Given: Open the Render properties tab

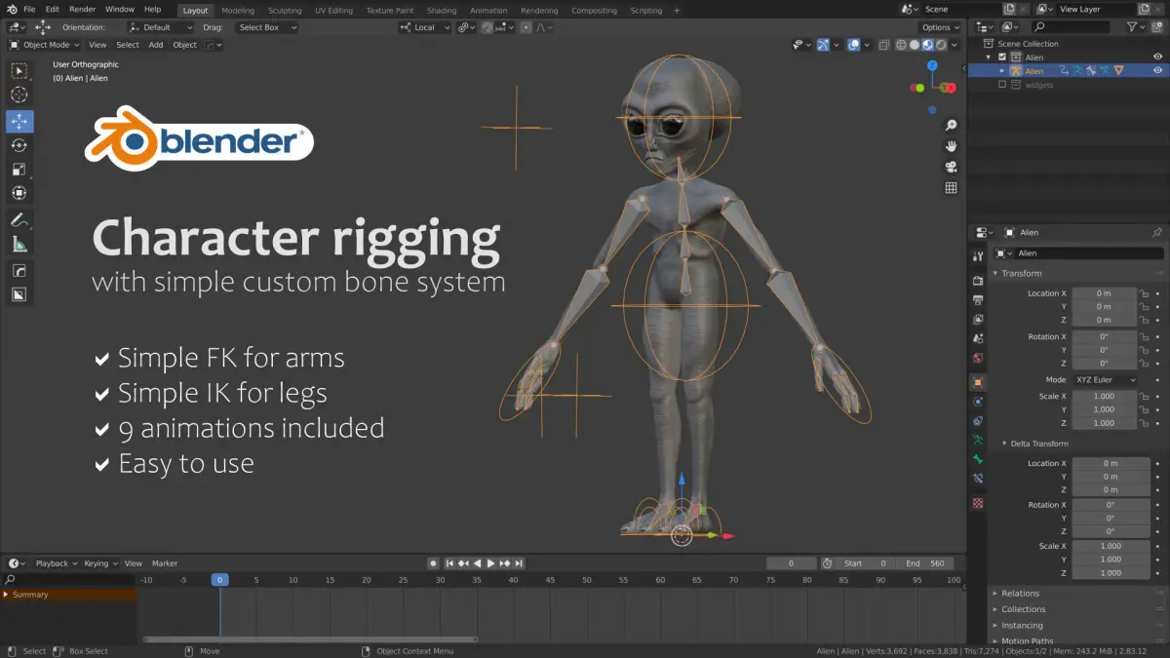Looking at the screenshot, I should coord(978,281).
